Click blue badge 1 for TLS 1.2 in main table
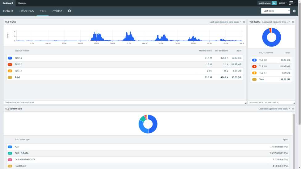The image size is (301, 169). [10, 58]
